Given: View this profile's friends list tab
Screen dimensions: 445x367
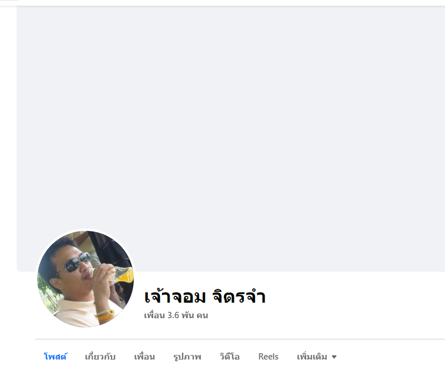Looking at the screenshot, I should [145, 357].
